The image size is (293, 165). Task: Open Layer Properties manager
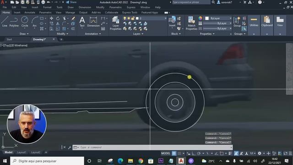[115, 23]
